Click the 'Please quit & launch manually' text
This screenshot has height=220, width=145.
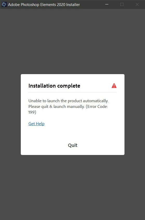tap(56, 107)
